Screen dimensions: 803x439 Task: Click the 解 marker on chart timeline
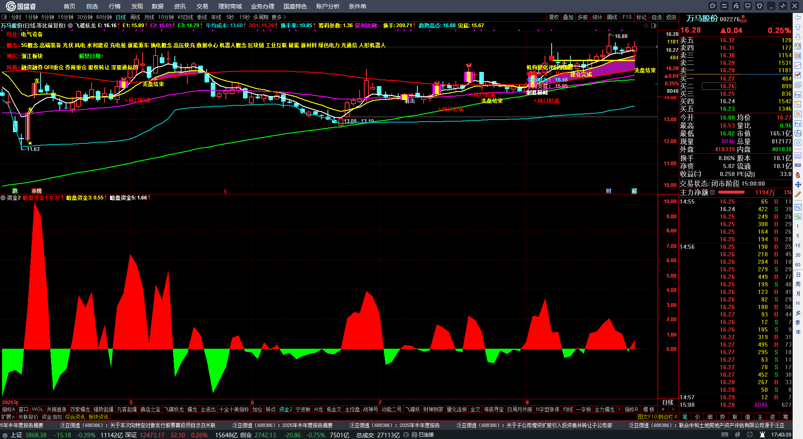click(634, 191)
